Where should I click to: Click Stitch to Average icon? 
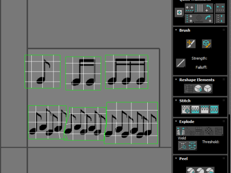(x=195, y=110)
